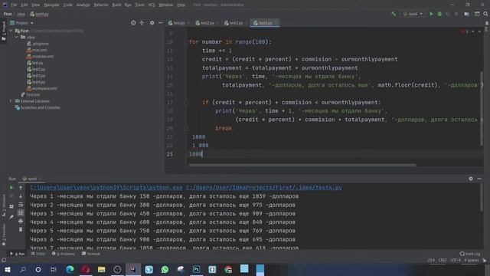Select modules.xml in project tree
The height and width of the screenshot is (276, 490).
(x=40, y=56)
